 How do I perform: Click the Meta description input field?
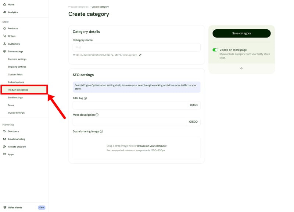pos(136,122)
